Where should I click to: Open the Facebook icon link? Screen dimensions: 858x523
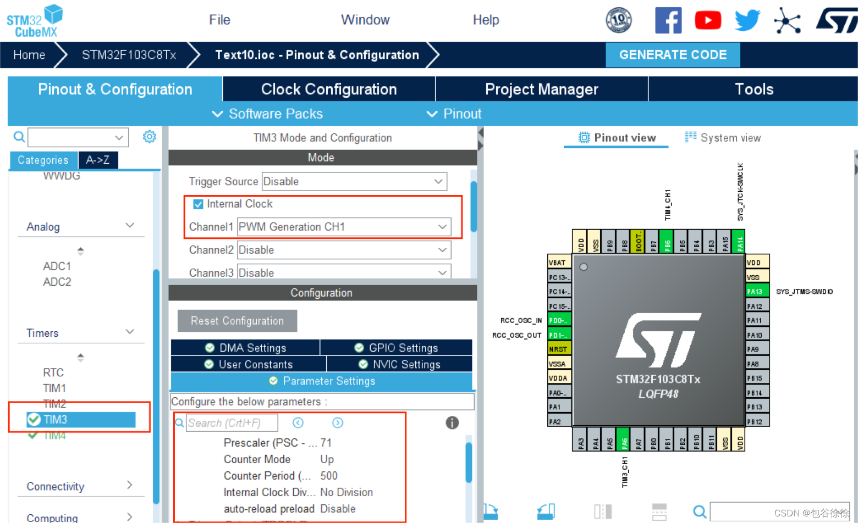668,20
